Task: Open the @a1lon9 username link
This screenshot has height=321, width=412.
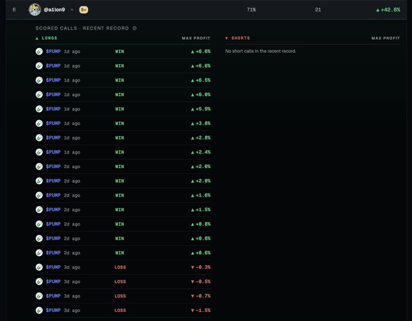Action: pos(54,10)
